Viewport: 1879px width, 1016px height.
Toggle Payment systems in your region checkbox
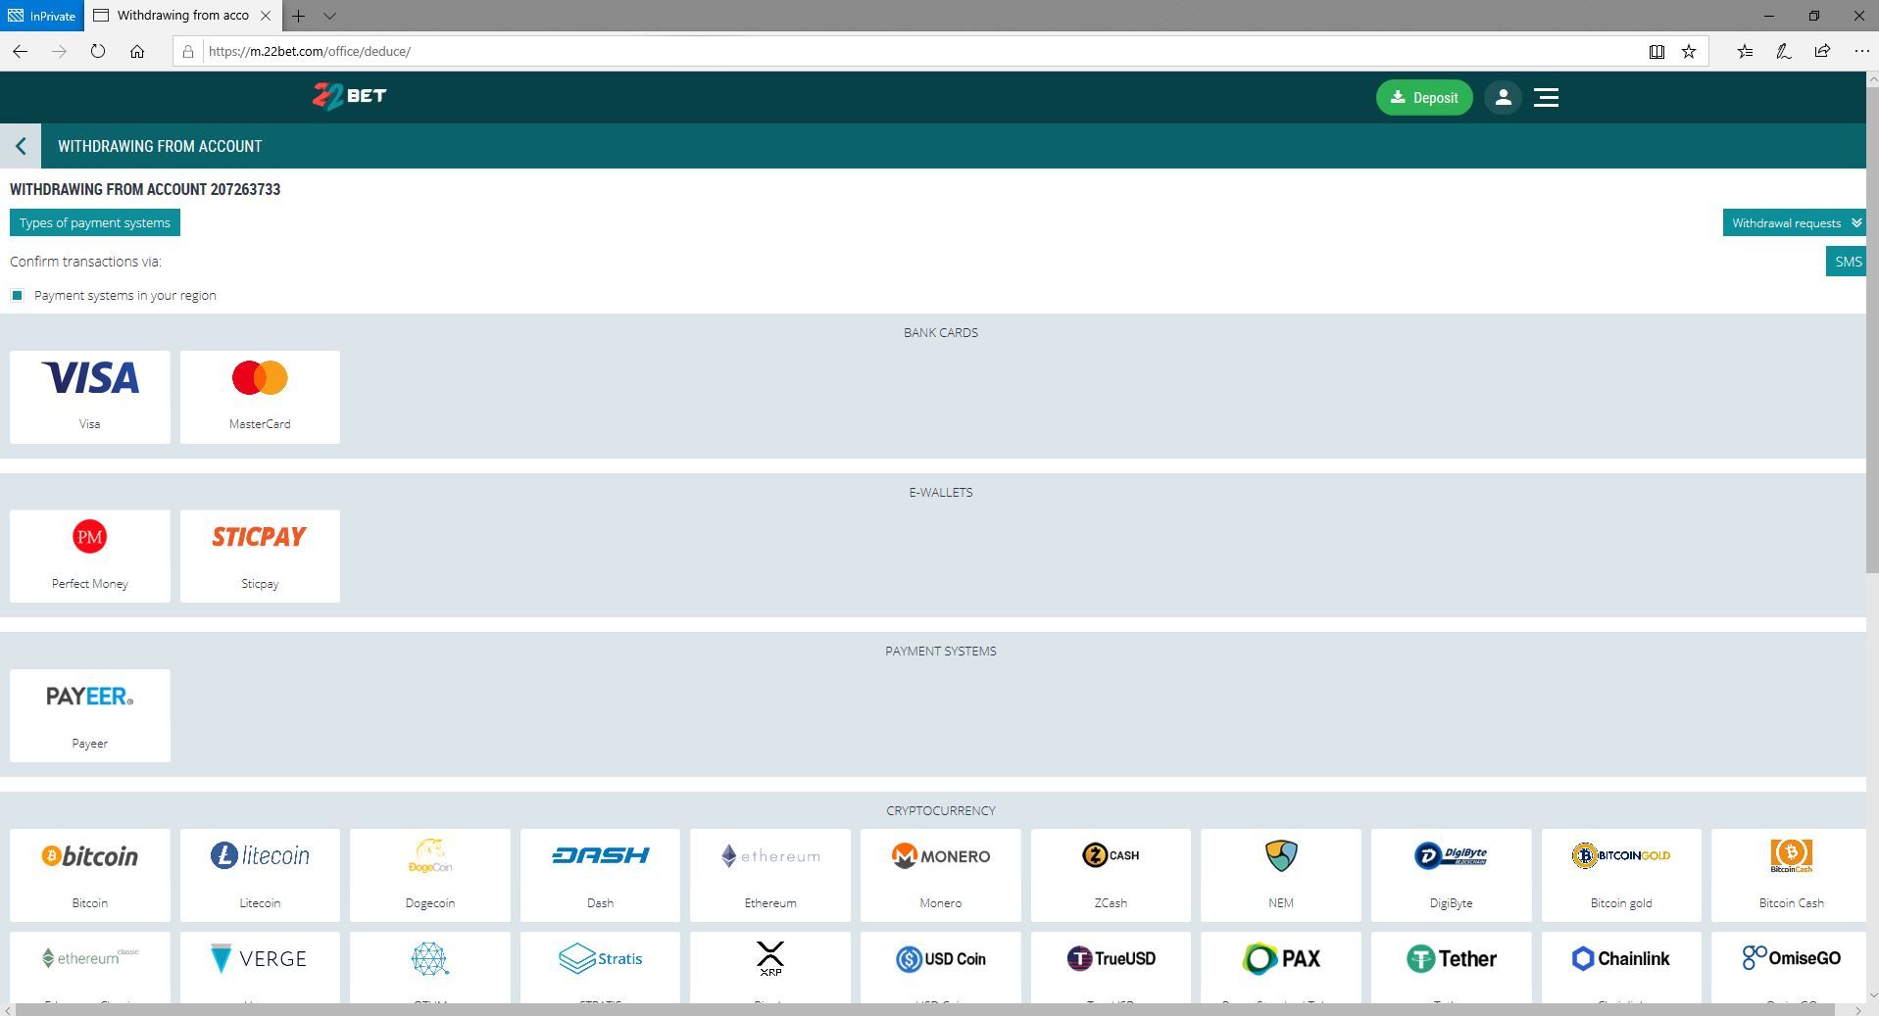tap(17, 295)
